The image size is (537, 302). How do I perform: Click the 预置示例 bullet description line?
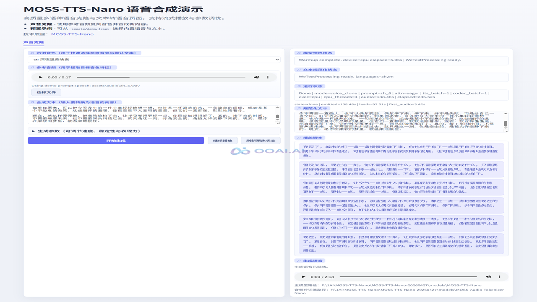(98, 29)
